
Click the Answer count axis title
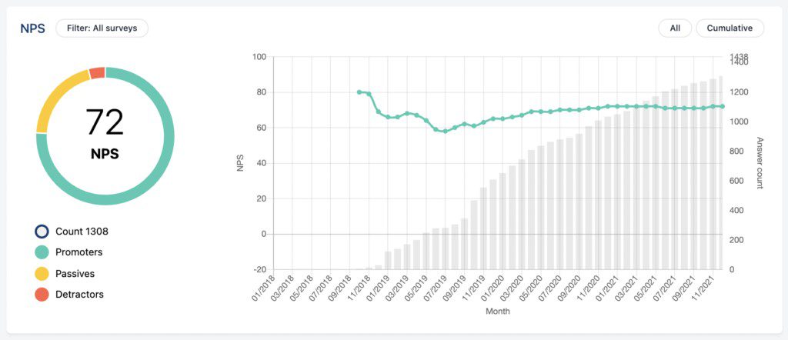point(760,163)
